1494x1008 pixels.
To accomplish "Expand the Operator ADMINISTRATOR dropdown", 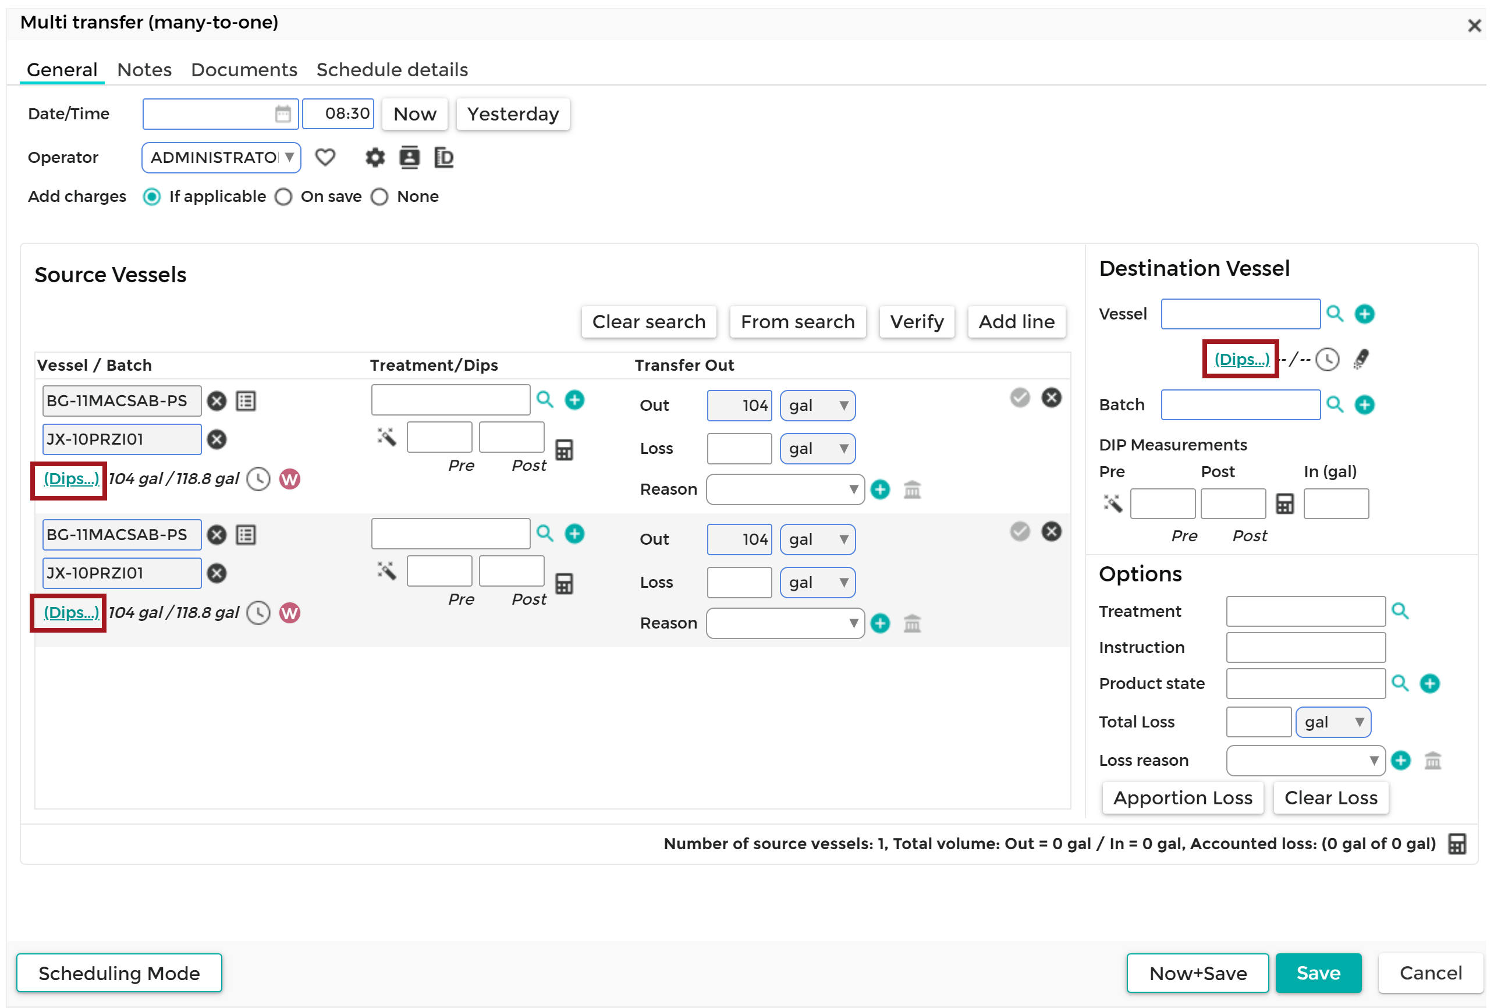I will (221, 158).
